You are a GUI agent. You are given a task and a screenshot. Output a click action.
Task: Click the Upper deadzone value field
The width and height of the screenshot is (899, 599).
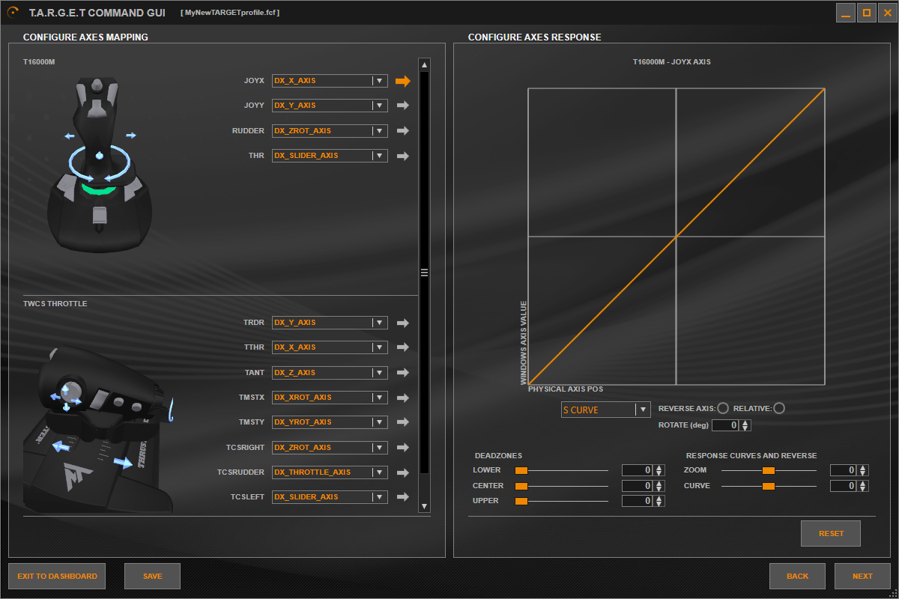[x=637, y=501]
